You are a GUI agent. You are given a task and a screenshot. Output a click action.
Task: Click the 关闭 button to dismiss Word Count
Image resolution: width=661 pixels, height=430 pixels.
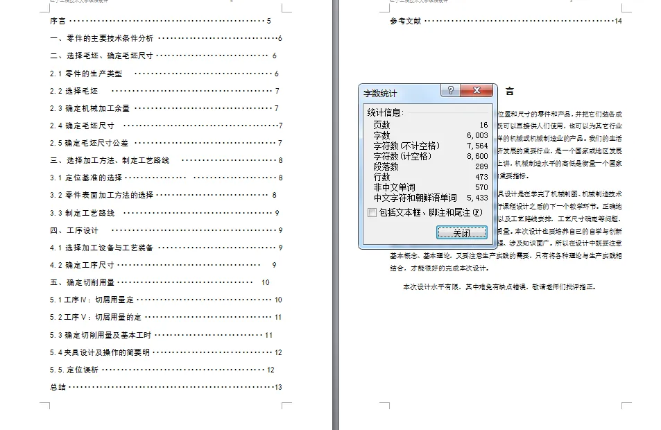(x=462, y=232)
